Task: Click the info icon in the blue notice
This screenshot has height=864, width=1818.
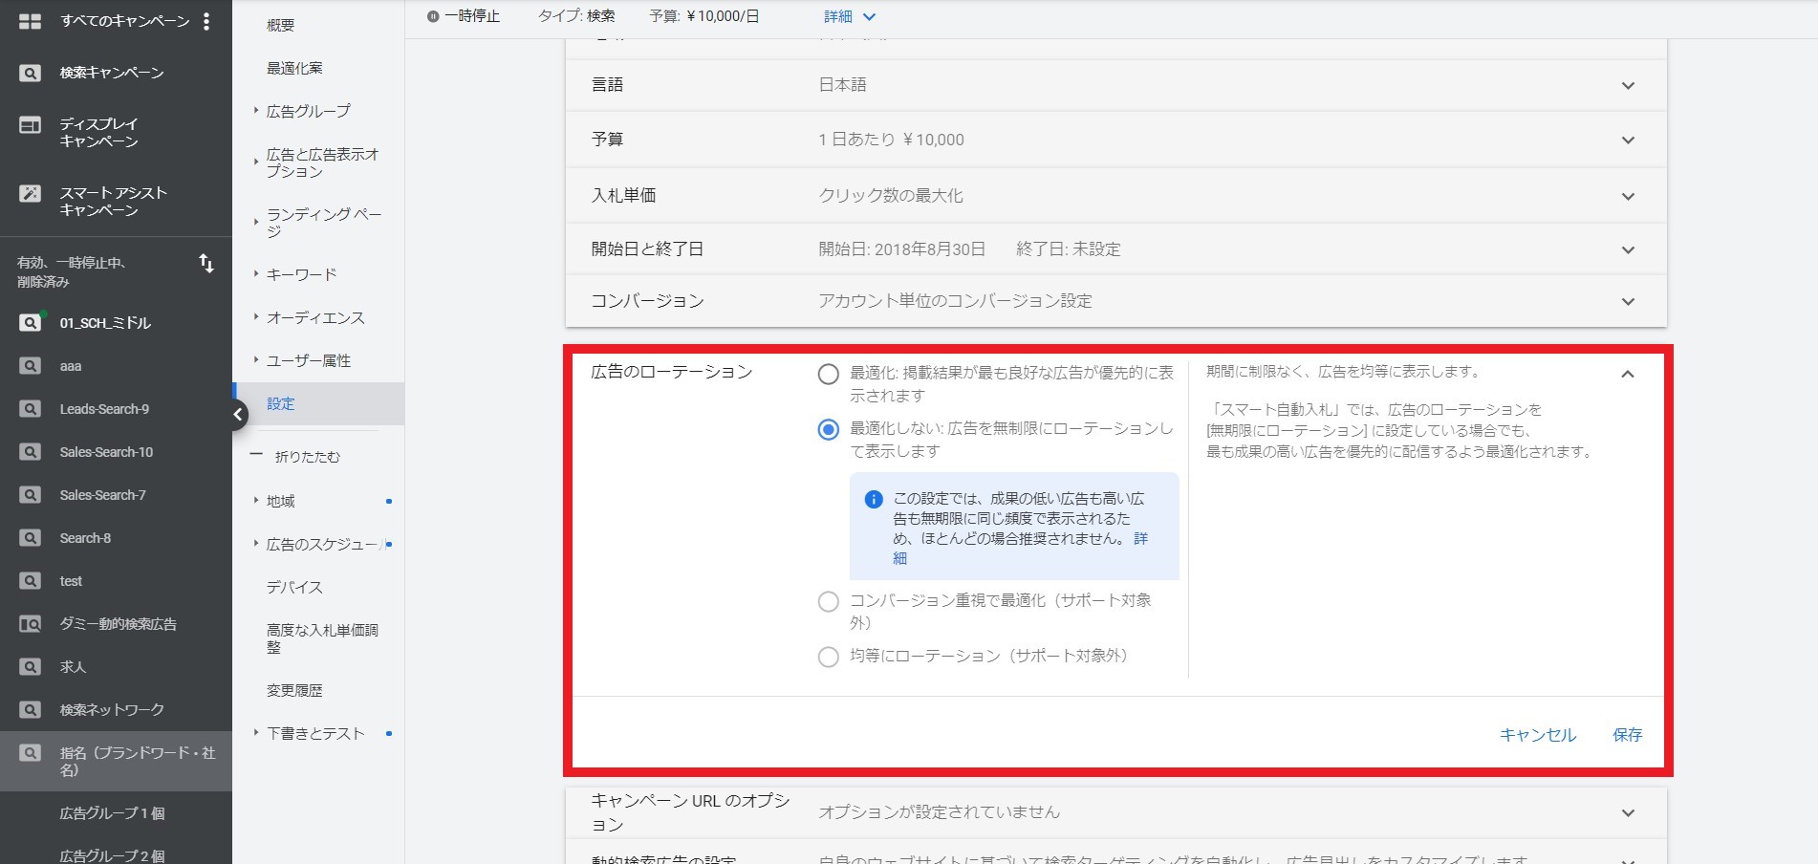Action: pyautogui.click(x=874, y=499)
